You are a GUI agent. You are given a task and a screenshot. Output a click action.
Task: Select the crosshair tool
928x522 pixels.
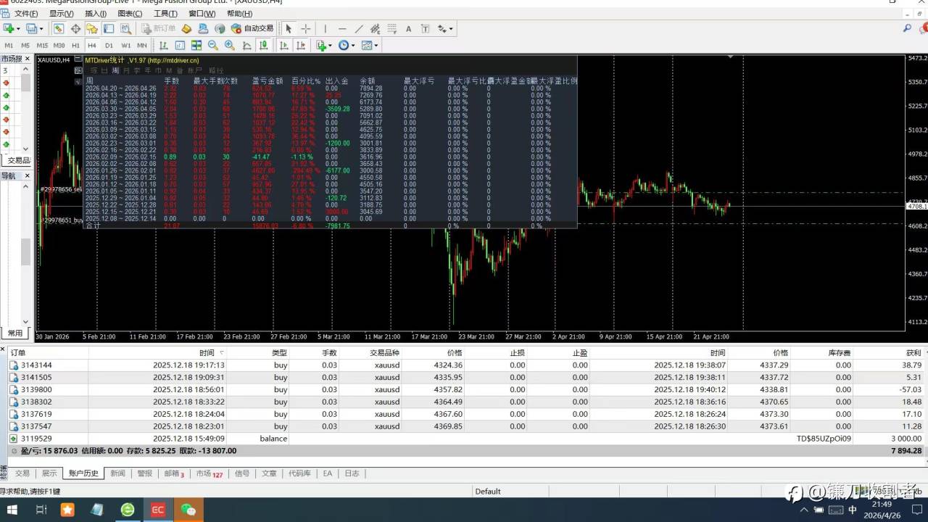click(x=306, y=28)
